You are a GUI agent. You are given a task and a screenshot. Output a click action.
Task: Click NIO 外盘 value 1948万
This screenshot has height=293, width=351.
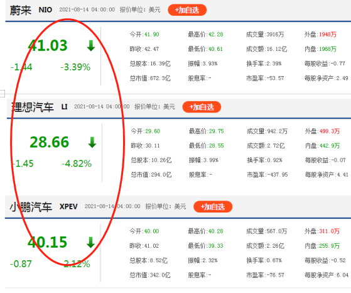[x=328, y=35]
